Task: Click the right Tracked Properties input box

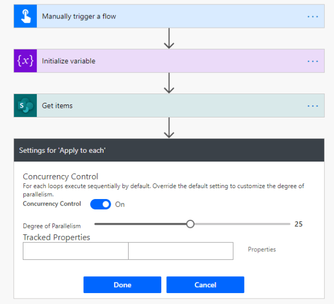Action: 180,251
